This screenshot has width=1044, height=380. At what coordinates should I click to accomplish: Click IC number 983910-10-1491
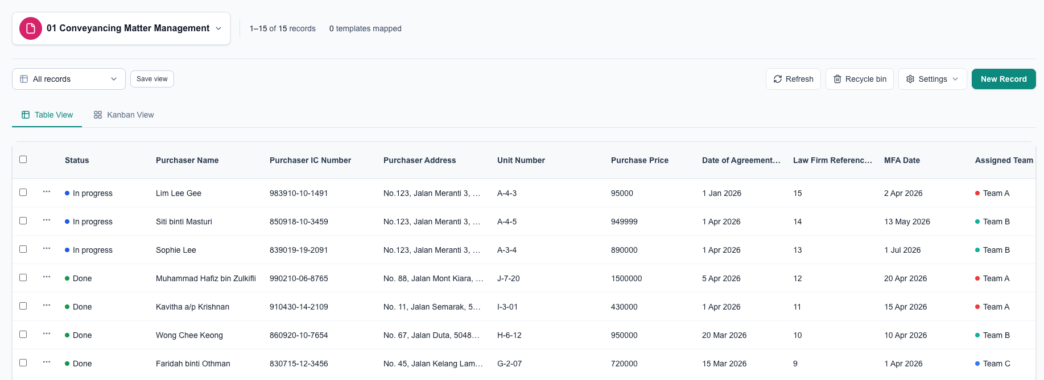pyautogui.click(x=299, y=193)
